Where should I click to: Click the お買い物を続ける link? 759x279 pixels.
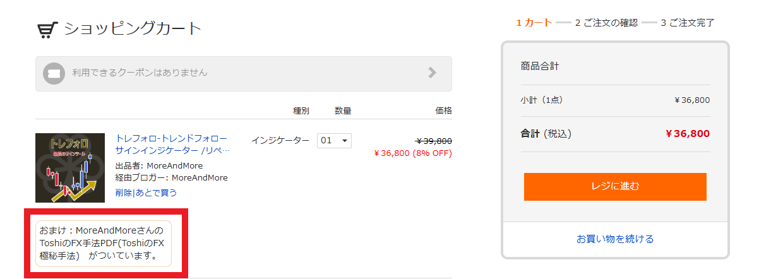coord(615,239)
